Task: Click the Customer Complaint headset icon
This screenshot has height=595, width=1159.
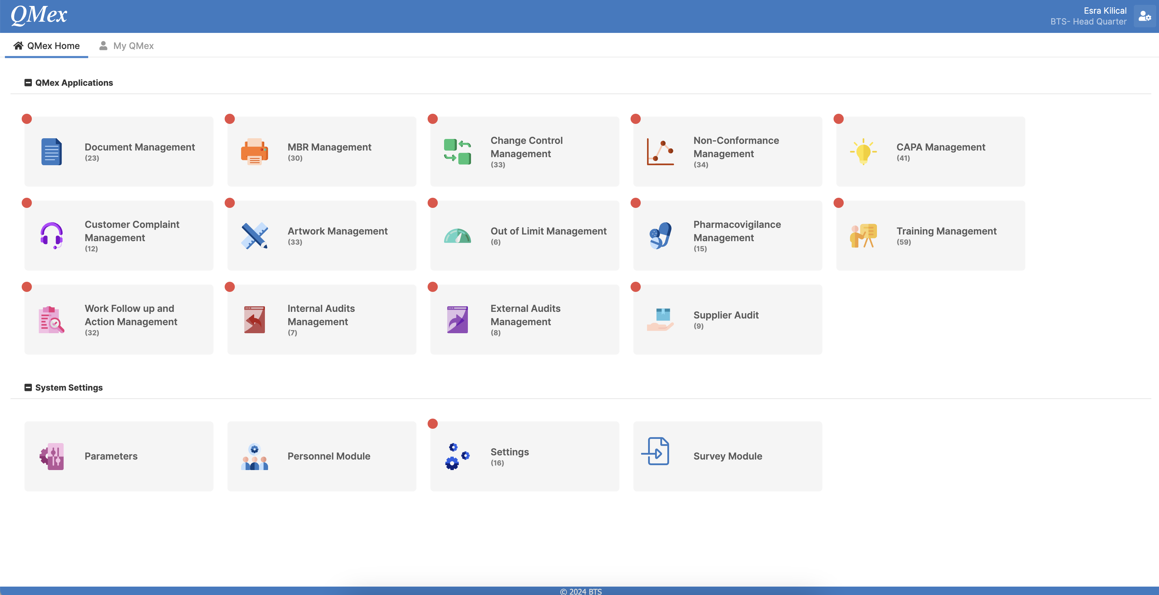Action: click(x=51, y=236)
